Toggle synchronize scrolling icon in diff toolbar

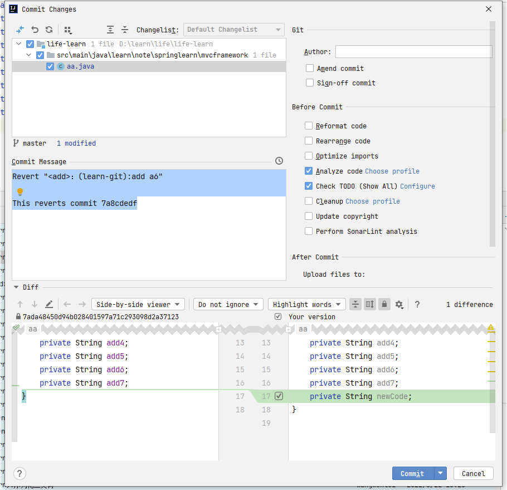(370, 304)
